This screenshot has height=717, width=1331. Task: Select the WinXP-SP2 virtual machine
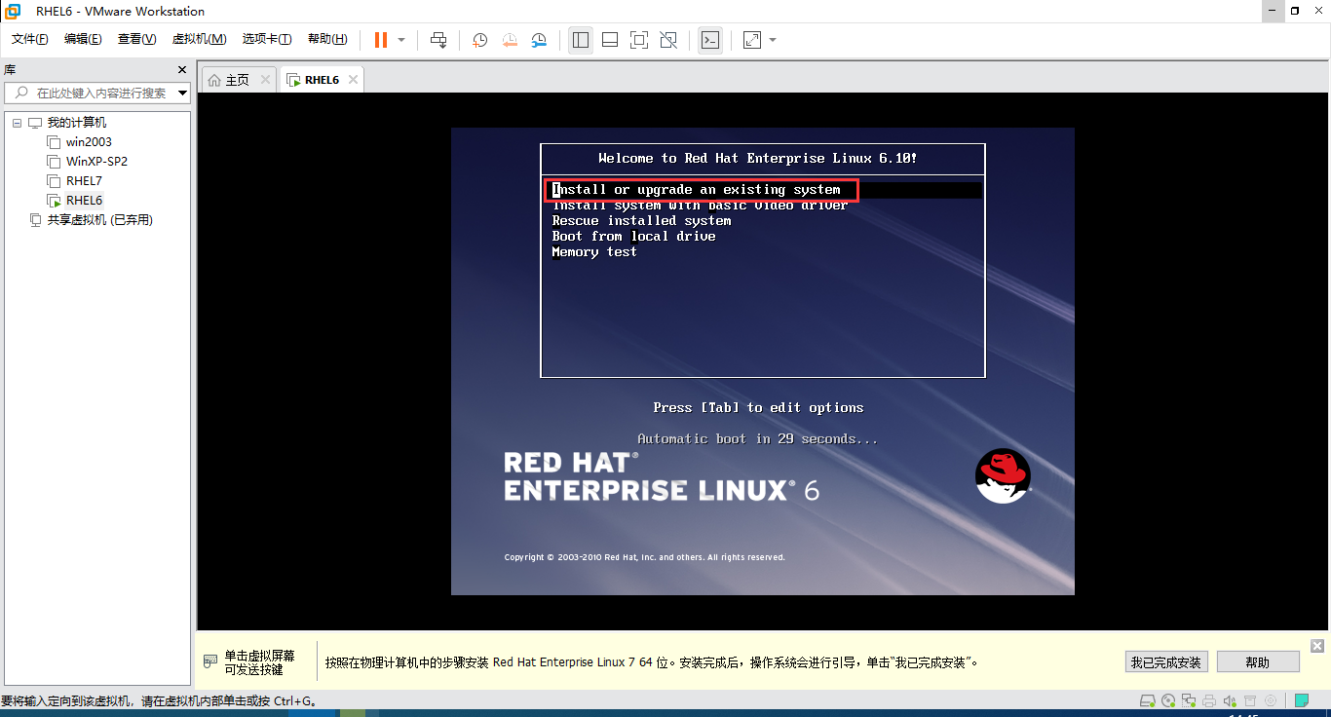coord(96,162)
